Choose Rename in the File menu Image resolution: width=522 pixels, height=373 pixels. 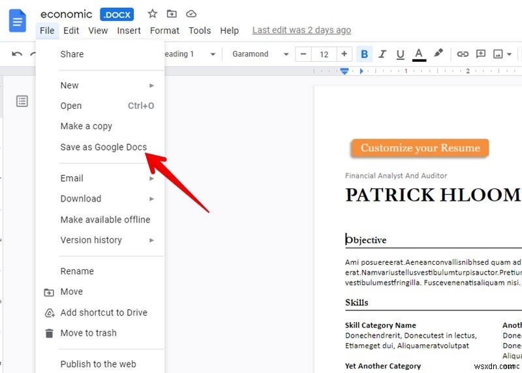[100, 271]
